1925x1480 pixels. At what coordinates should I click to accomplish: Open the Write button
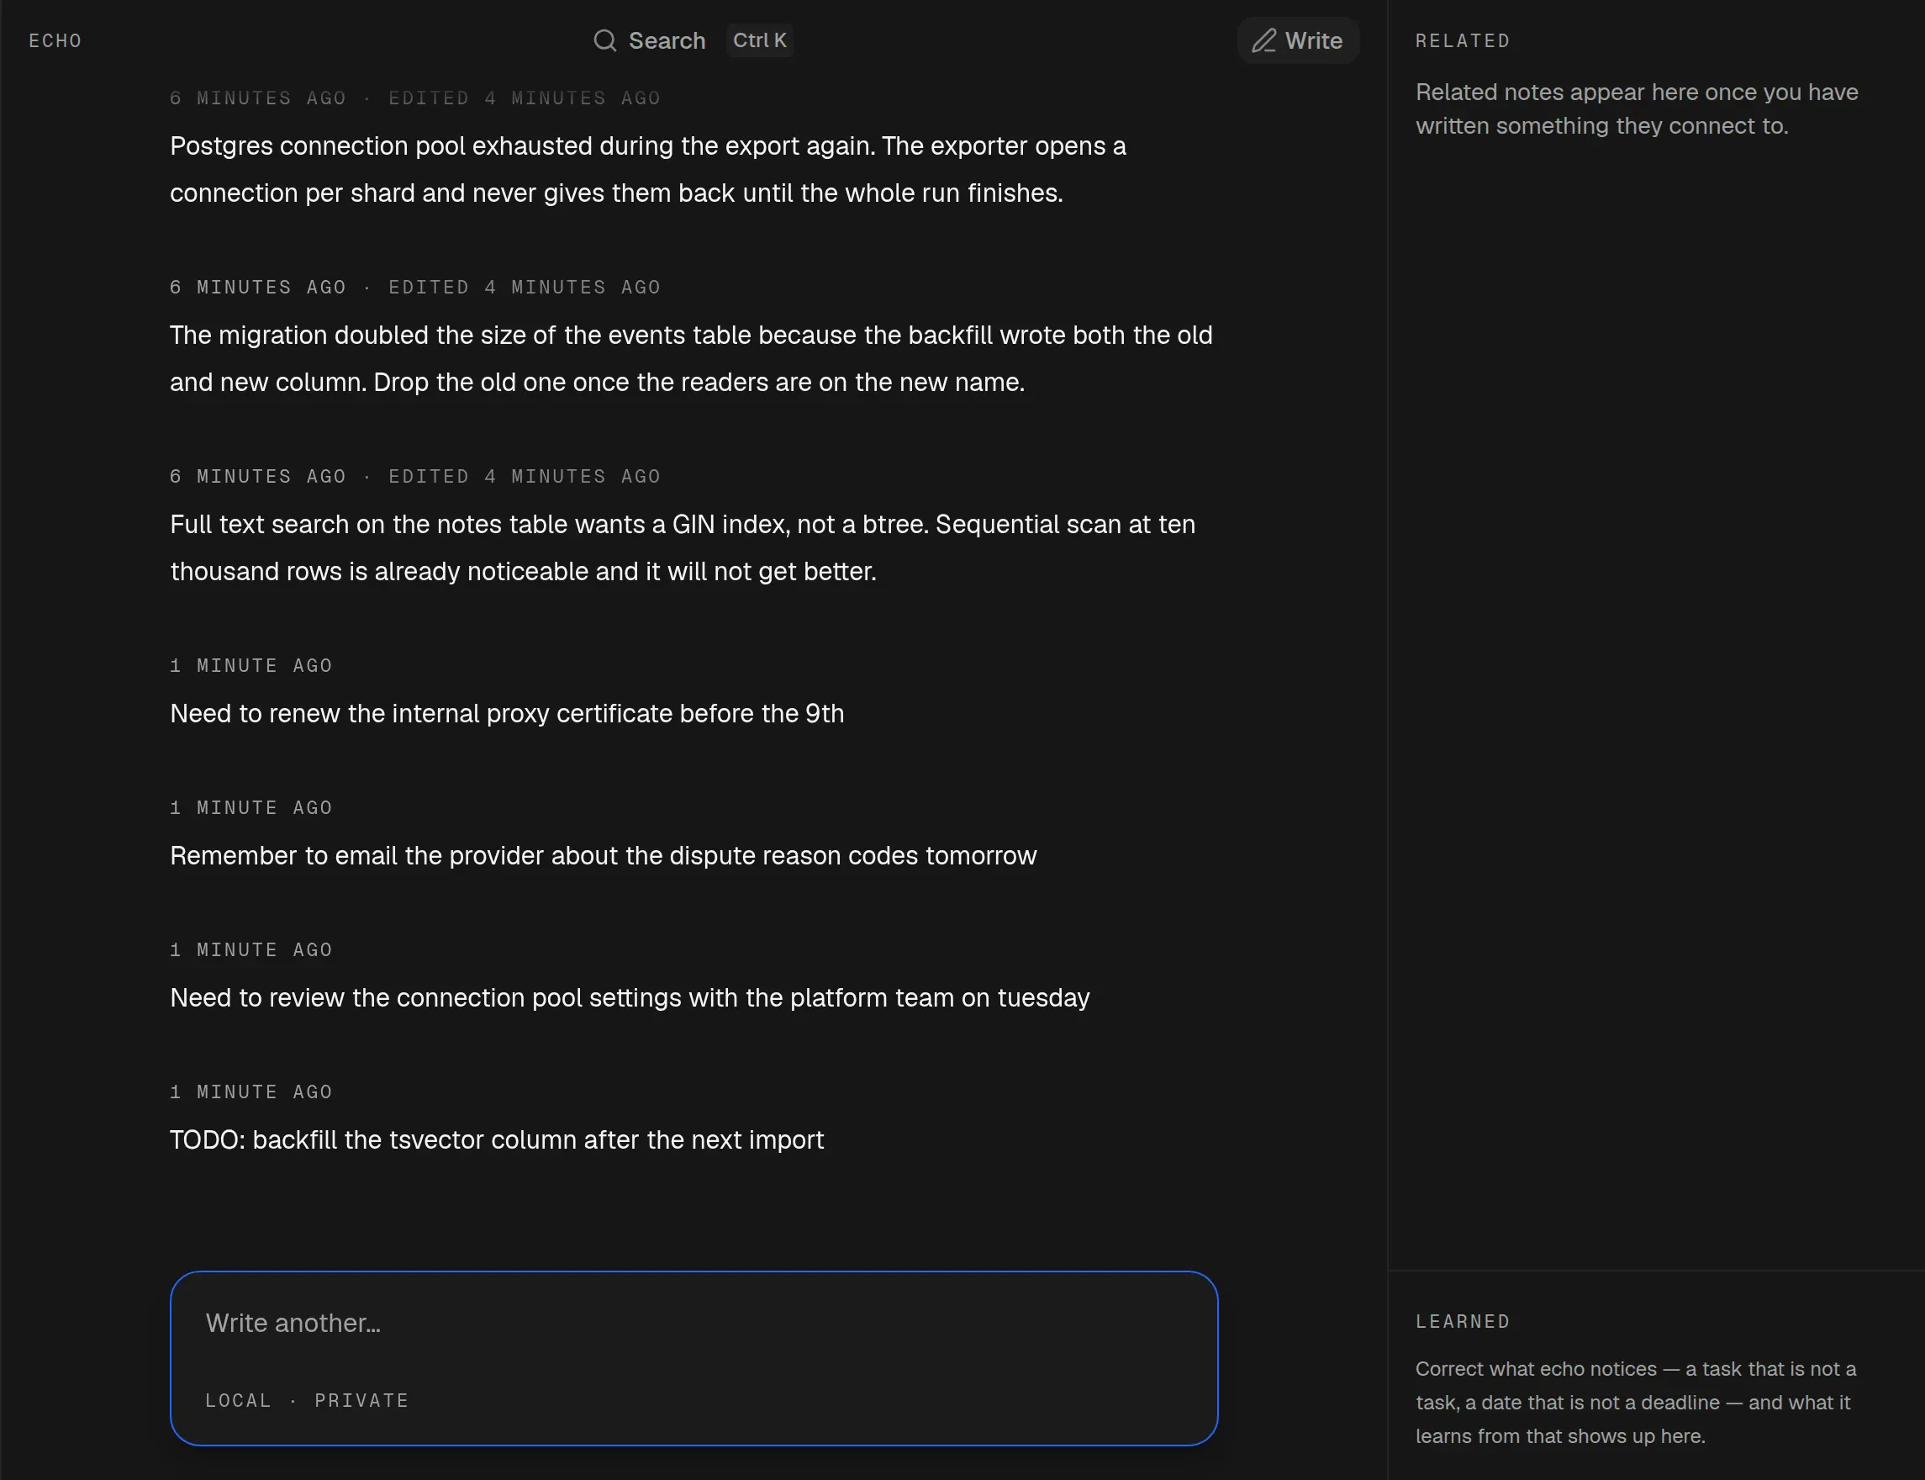(1298, 40)
